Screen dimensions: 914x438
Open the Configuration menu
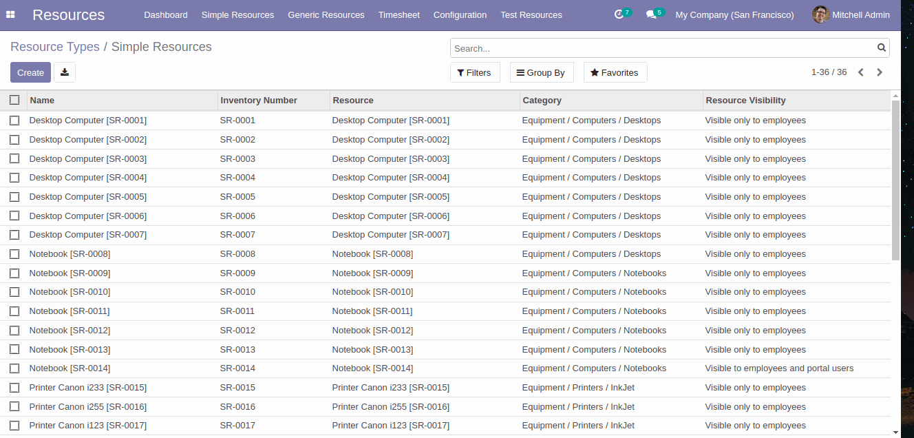[460, 14]
